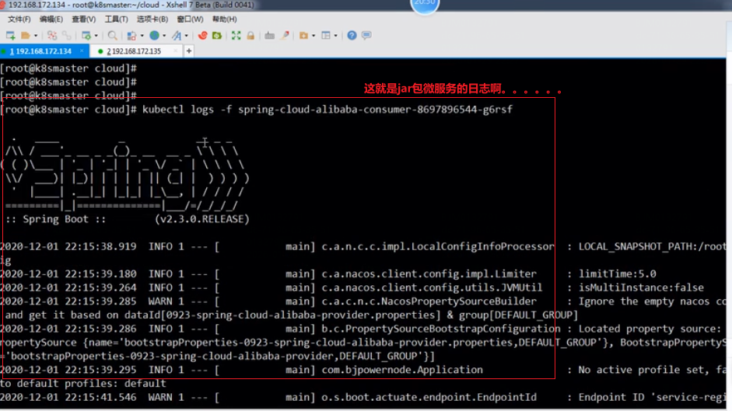Expand the globe encoding dropdown arrow

tap(164, 36)
